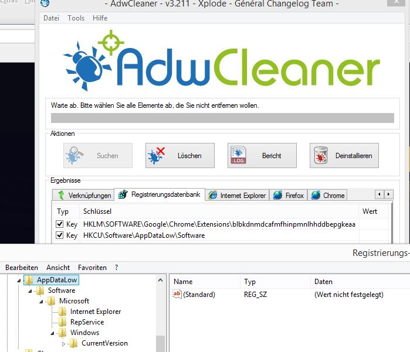
Task: Click the Name column header in registry editor
Action: [205, 282]
